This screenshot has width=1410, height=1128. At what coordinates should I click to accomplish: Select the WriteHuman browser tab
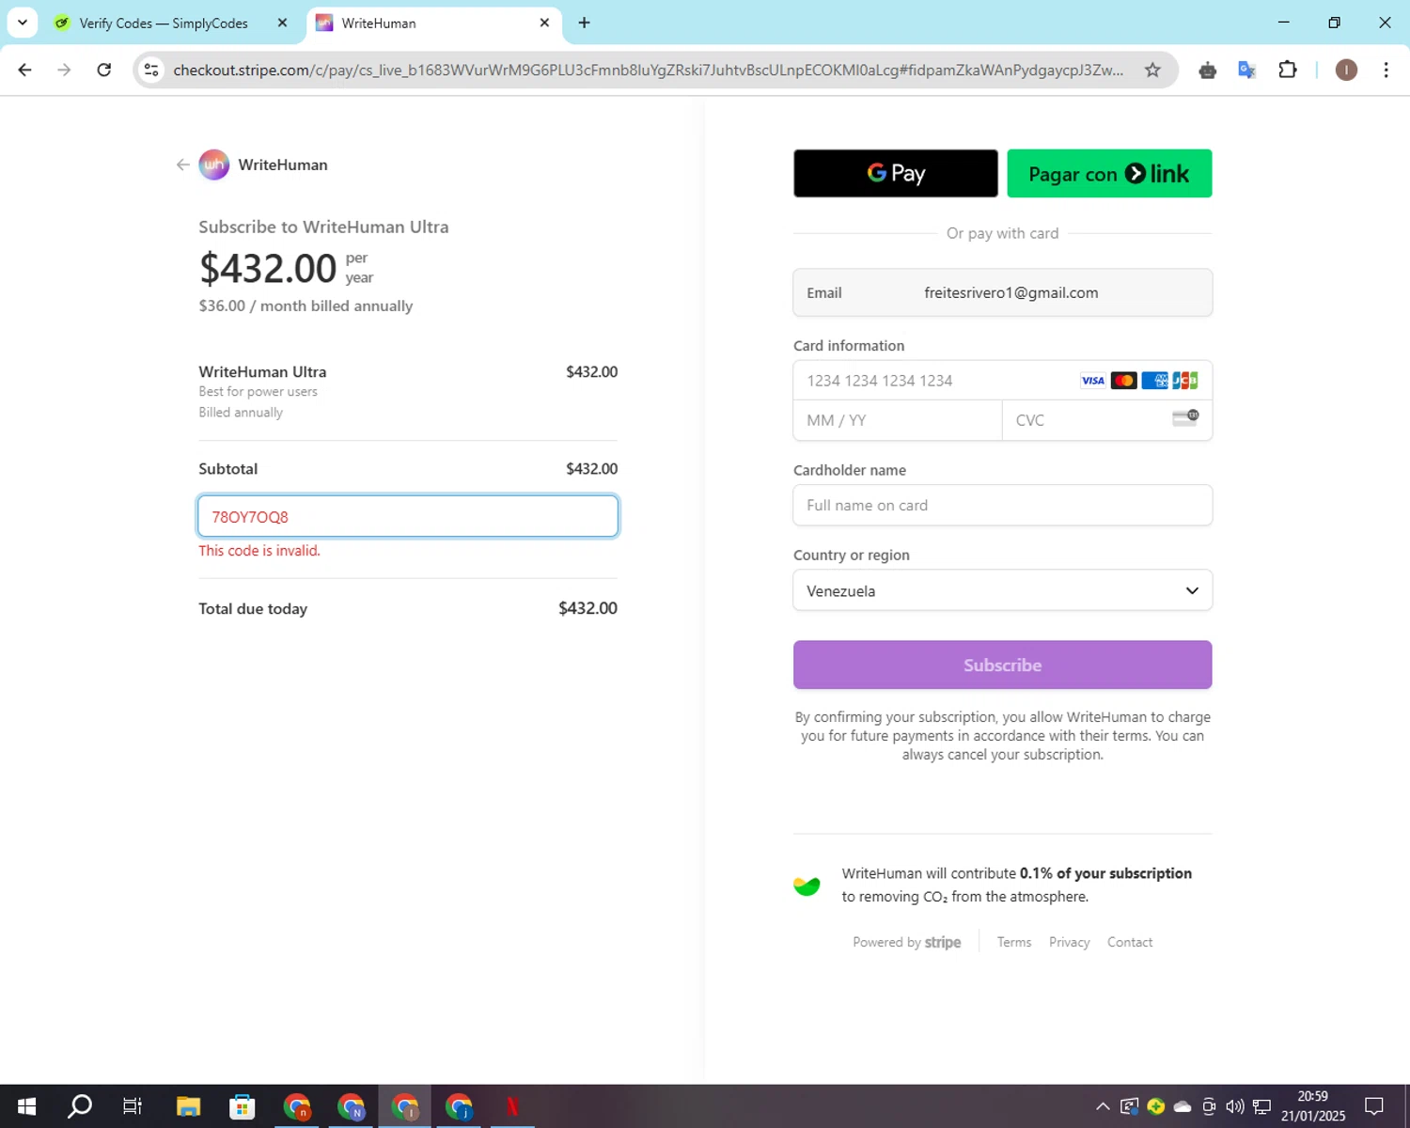(425, 23)
